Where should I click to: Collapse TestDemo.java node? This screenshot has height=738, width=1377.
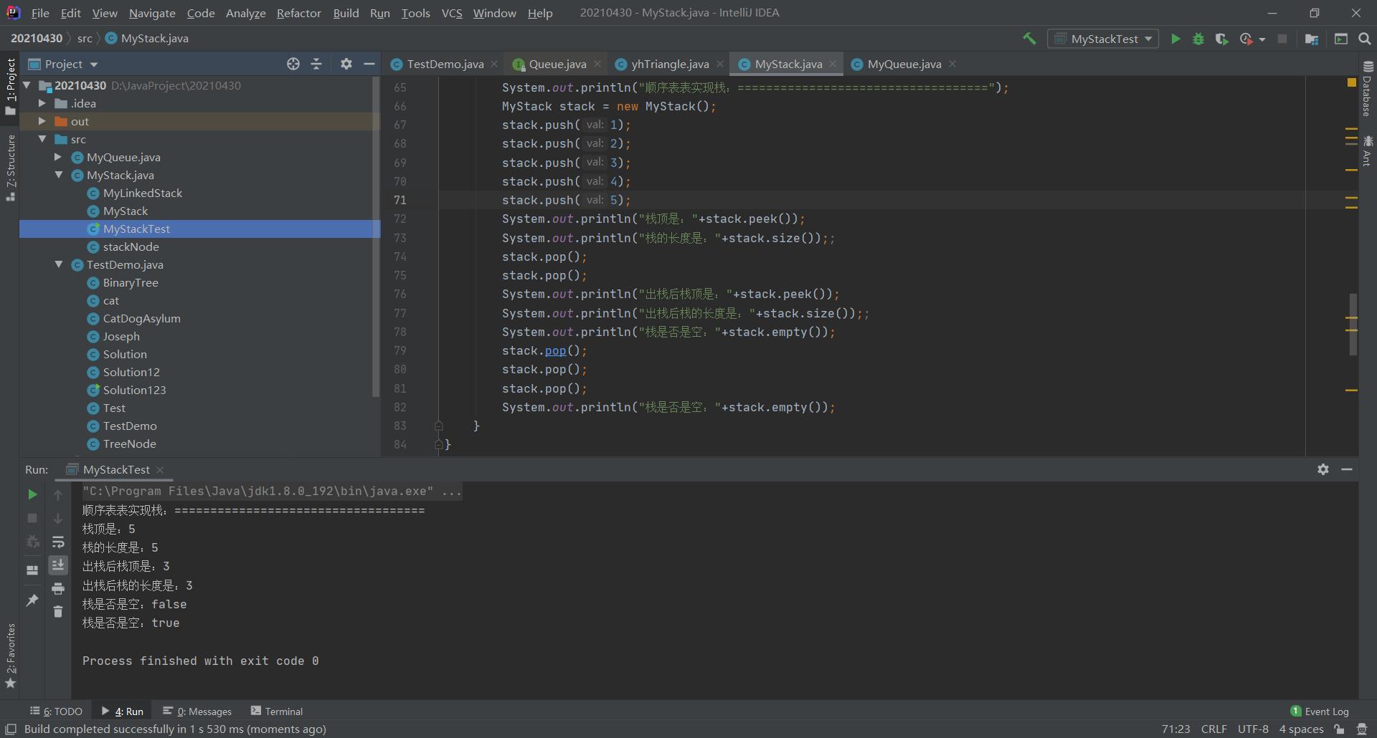coord(59,264)
